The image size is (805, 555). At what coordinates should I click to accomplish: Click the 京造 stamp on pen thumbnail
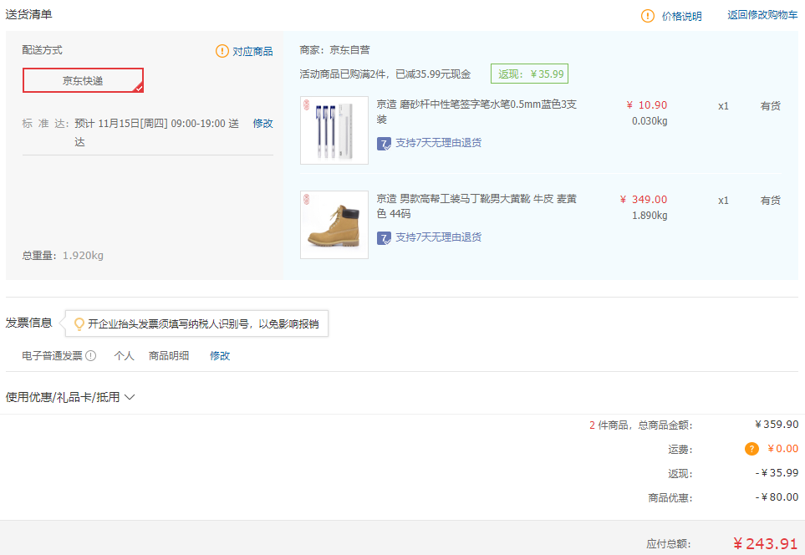click(x=307, y=104)
